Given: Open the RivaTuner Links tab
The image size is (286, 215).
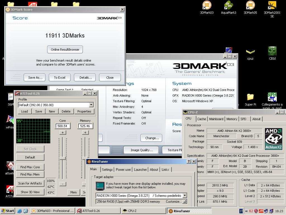Looking at the screenshot, I should point(165,170).
